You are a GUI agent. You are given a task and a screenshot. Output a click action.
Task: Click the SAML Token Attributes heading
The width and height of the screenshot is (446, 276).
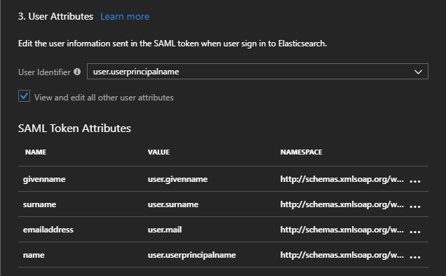click(74, 129)
